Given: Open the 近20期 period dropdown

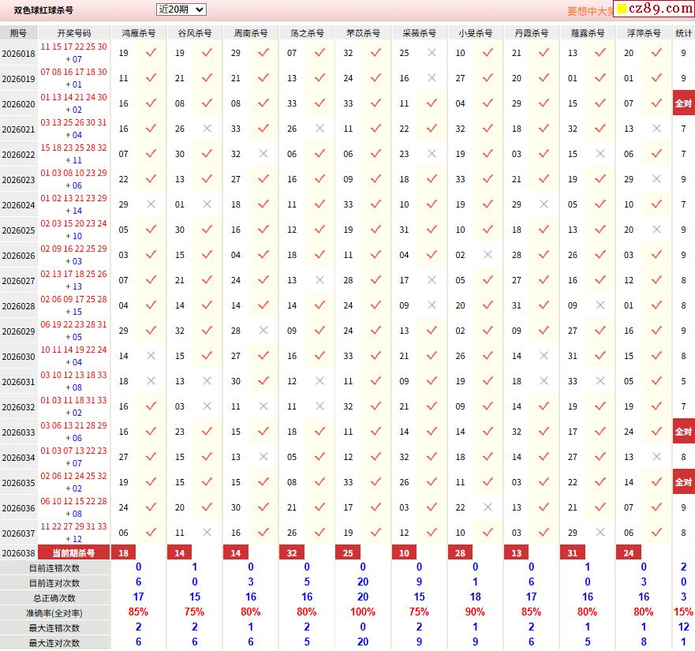Looking at the screenshot, I should tap(181, 9).
